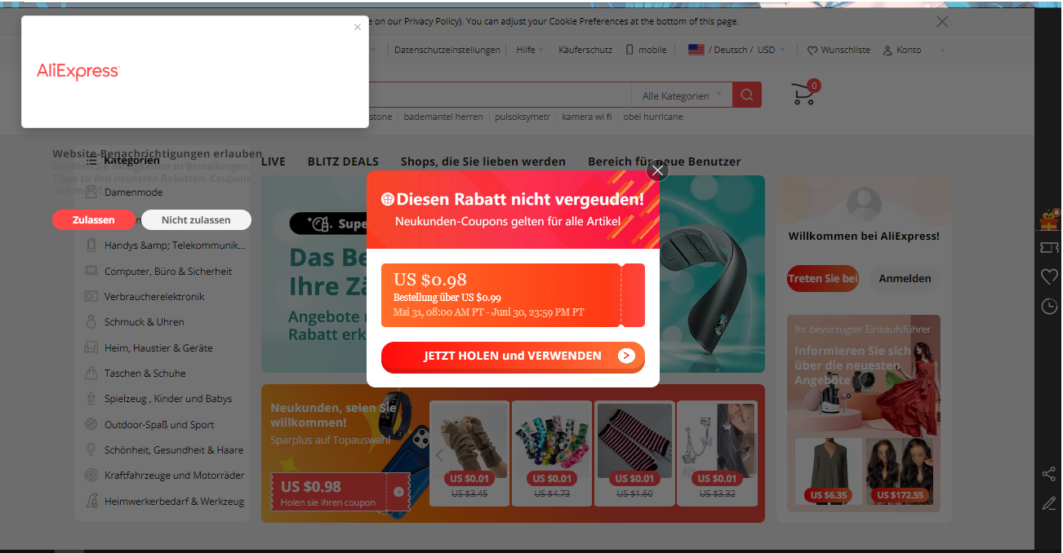Open the Deutsch / USD language dropdown
The width and height of the screenshot is (1063, 553).
tap(737, 50)
